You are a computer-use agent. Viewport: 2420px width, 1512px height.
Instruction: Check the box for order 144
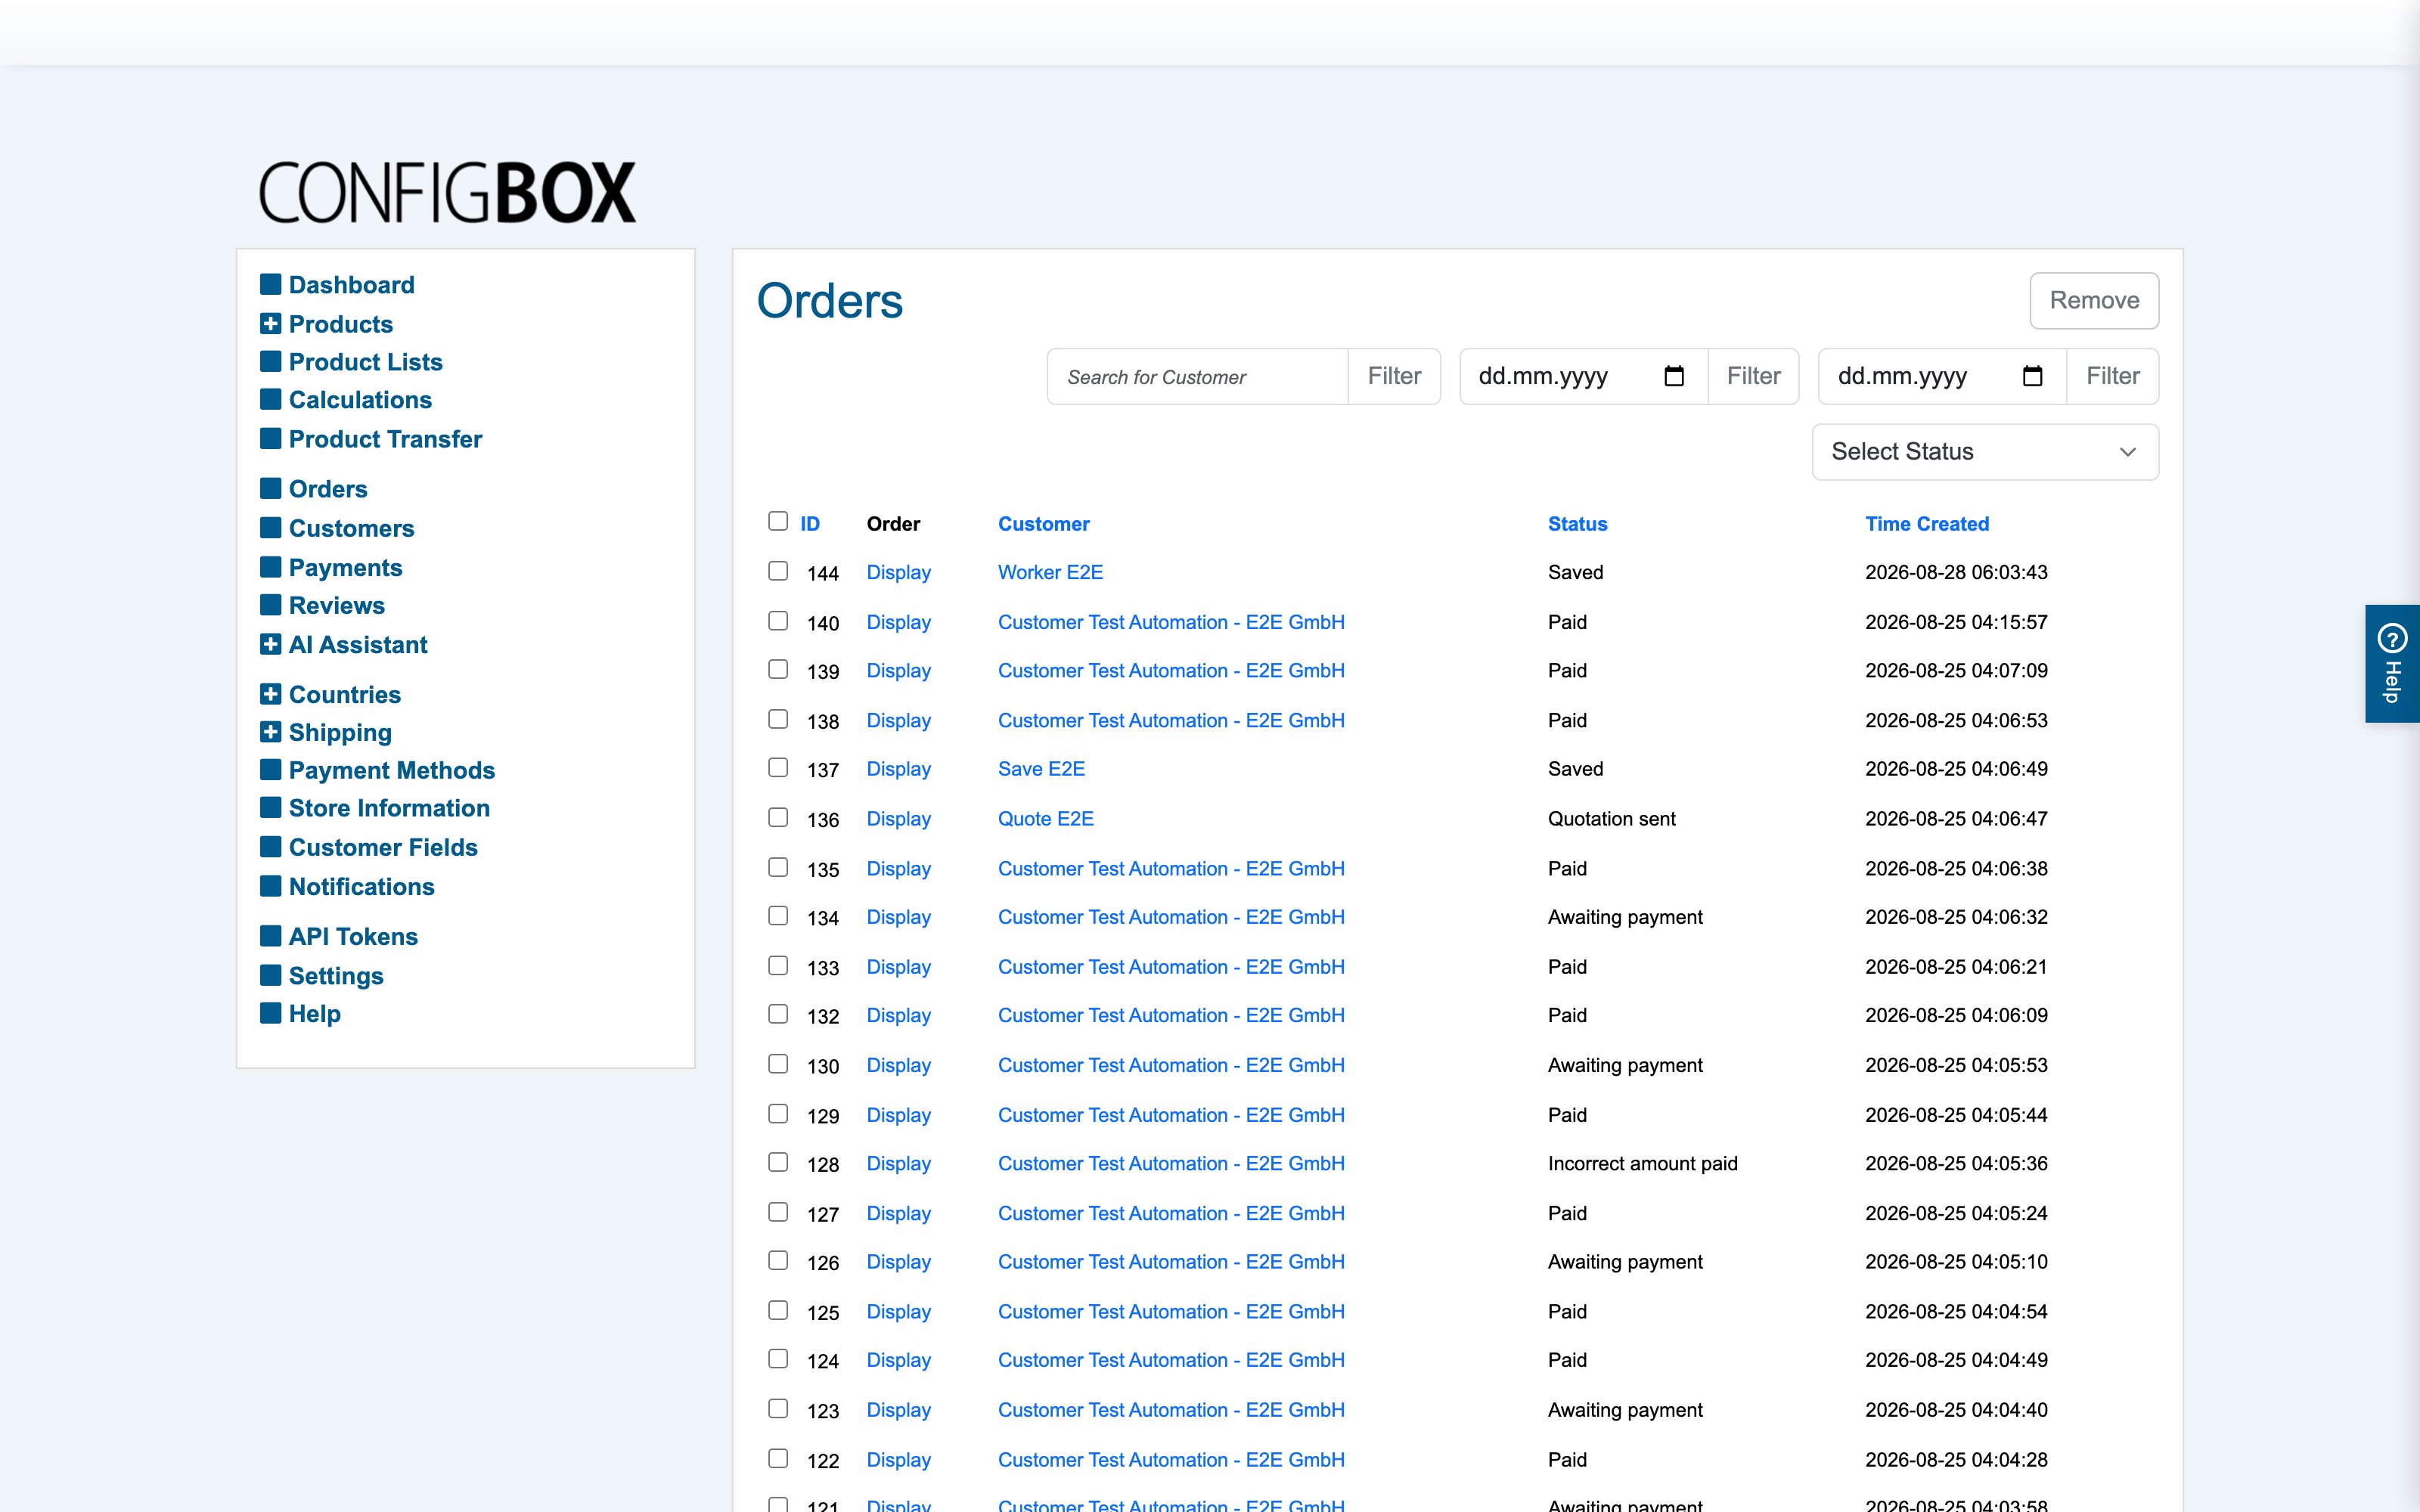tap(778, 571)
